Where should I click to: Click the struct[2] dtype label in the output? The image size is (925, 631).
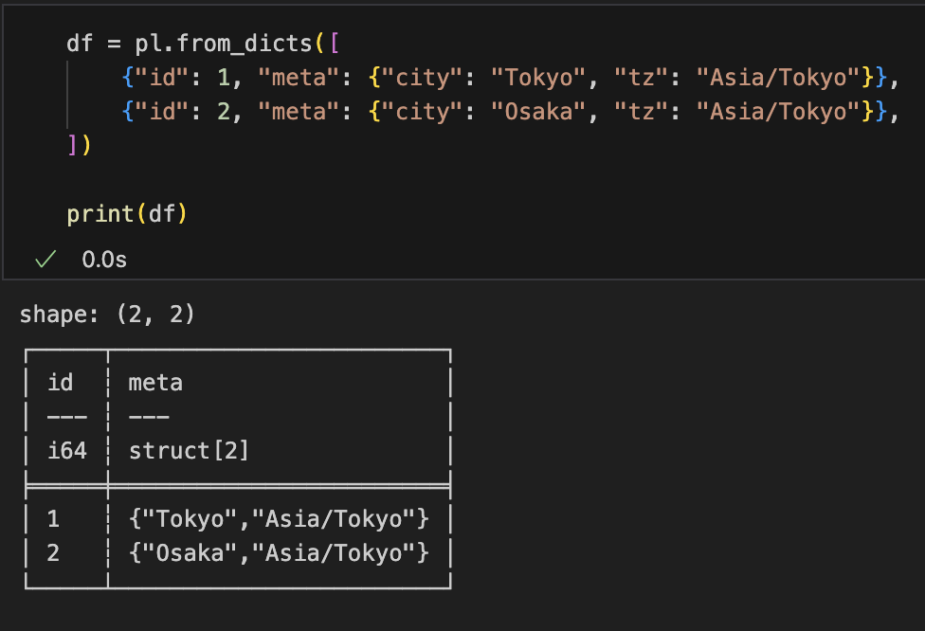coord(189,451)
